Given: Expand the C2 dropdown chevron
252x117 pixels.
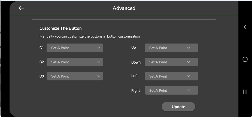Looking at the screenshot, I should (99, 62).
